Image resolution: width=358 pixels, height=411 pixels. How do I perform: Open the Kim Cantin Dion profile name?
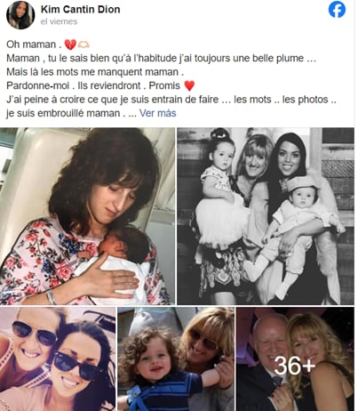coord(80,9)
